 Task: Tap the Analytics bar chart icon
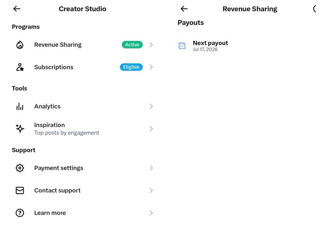pos(20,106)
